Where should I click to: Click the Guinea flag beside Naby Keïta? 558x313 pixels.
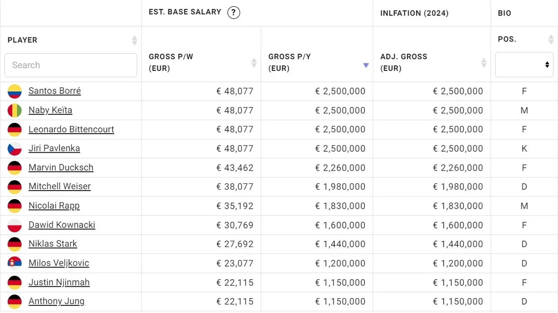(x=14, y=110)
